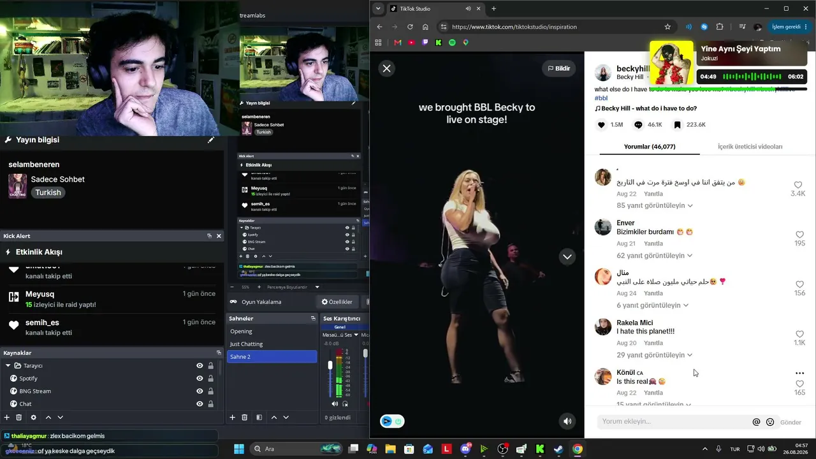Open Chrome apps grid shortcut

point(378,43)
